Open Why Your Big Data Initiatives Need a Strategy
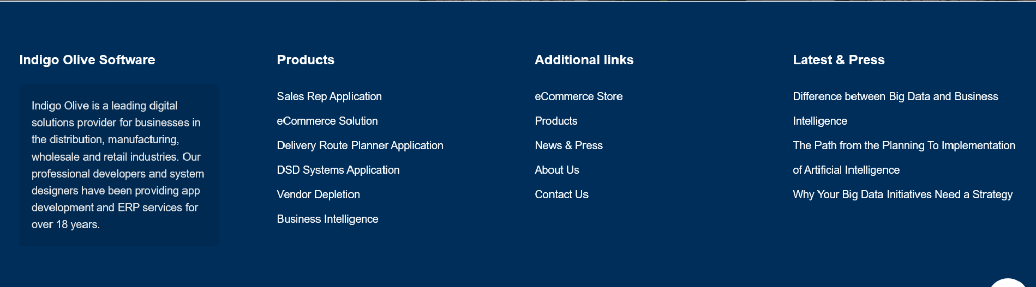This screenshot has width=1036, height=287. coord(902,194)
